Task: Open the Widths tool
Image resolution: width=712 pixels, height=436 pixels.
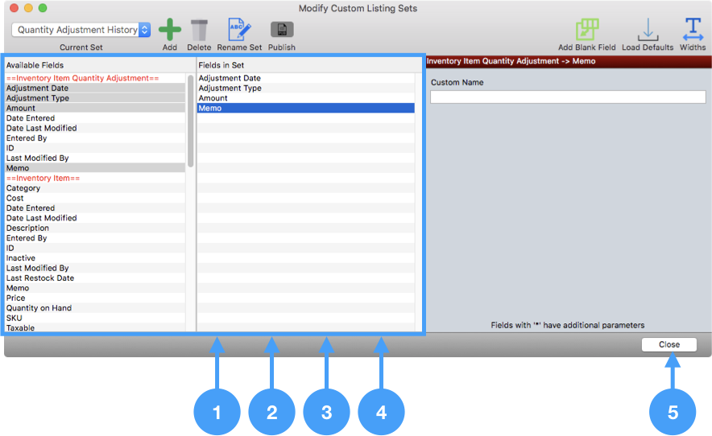Action: 693,31
